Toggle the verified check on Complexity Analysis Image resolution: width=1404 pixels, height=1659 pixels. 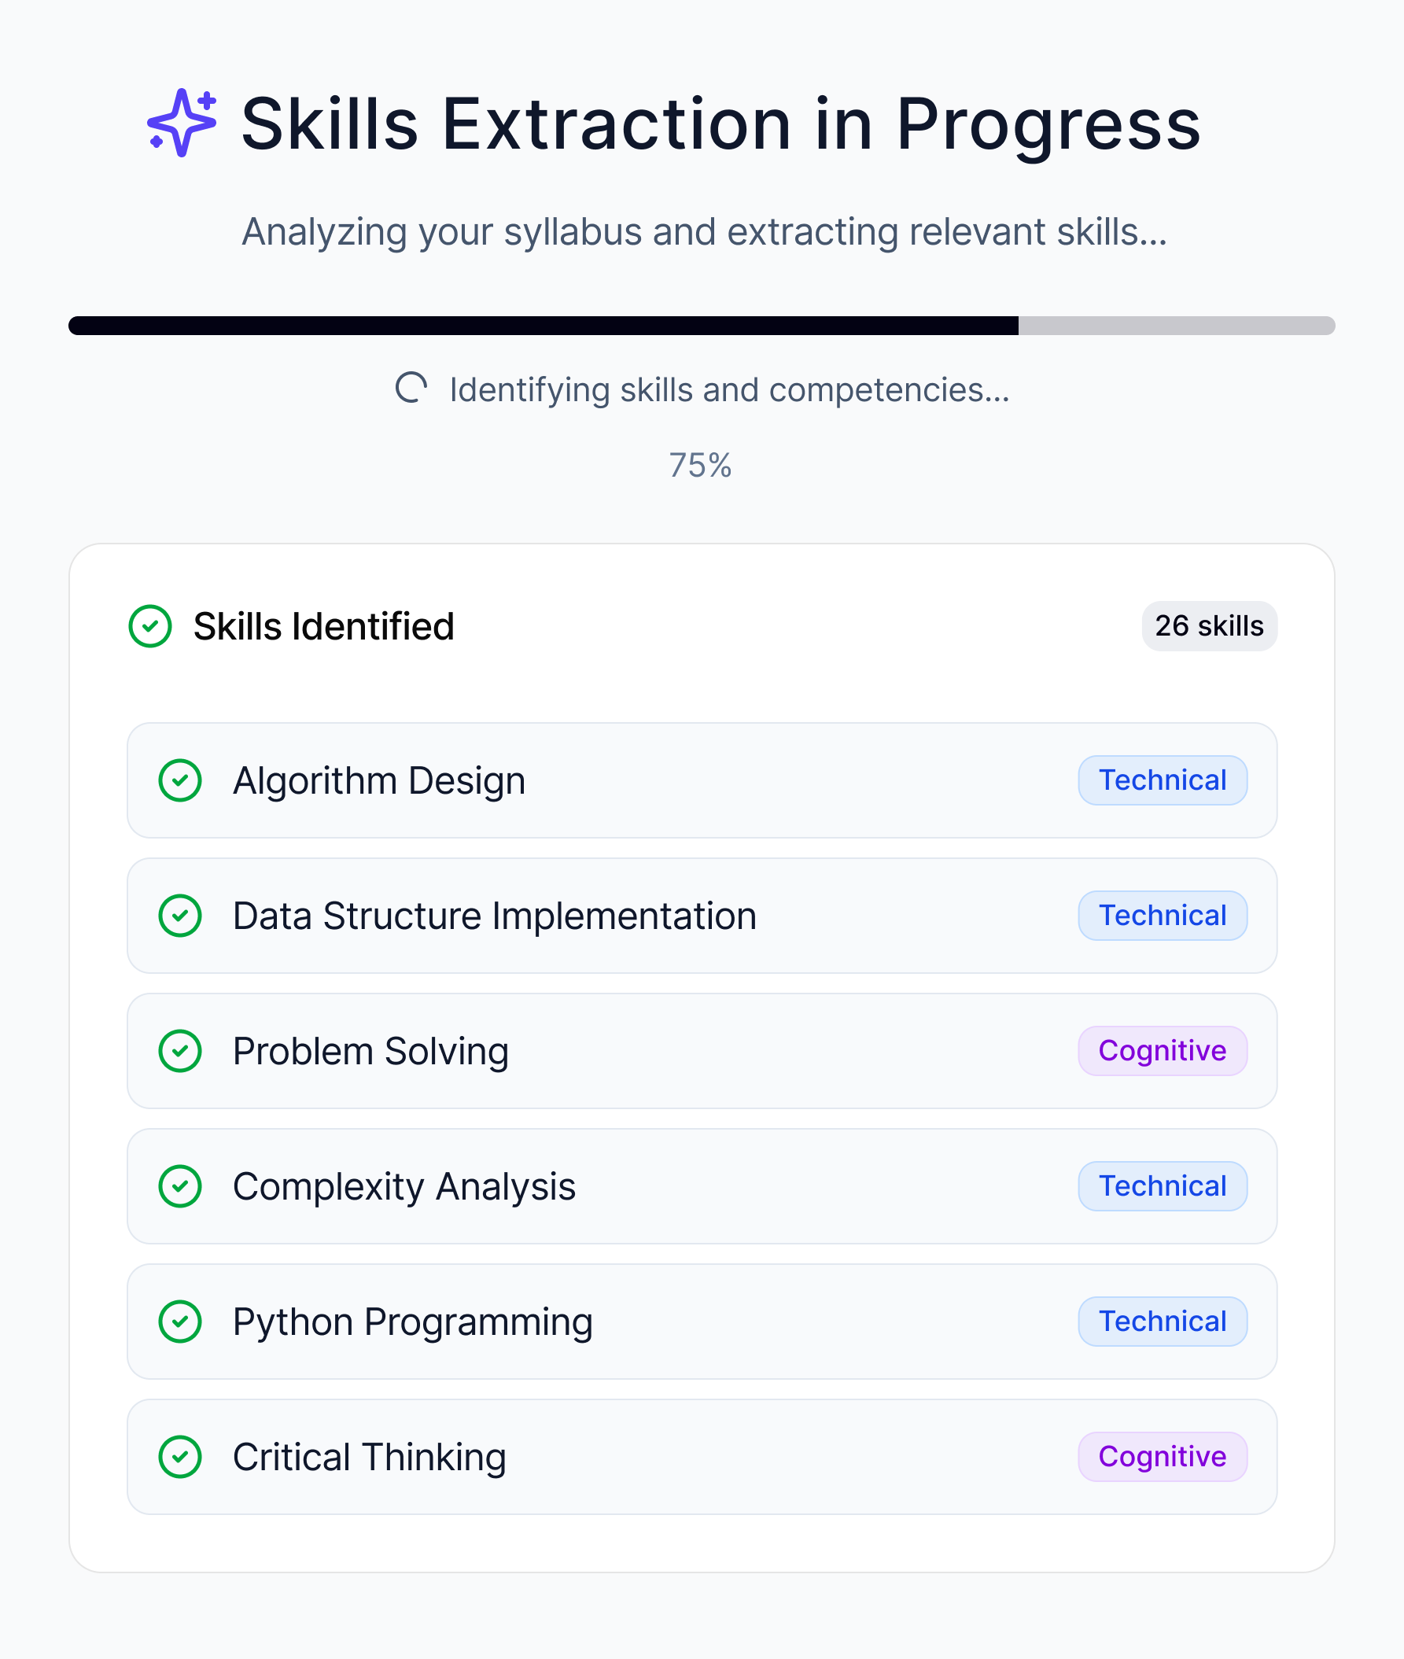point(181,1187)
